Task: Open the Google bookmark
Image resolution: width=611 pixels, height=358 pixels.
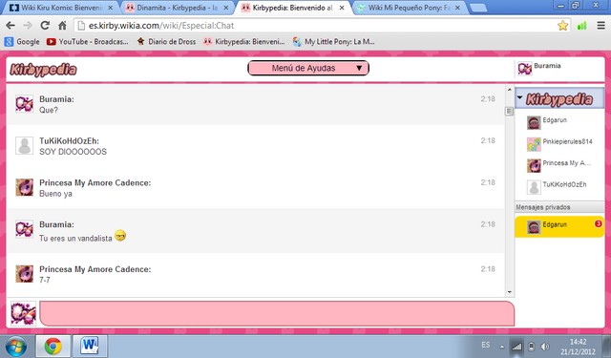Action: click(x=22, y=42)
